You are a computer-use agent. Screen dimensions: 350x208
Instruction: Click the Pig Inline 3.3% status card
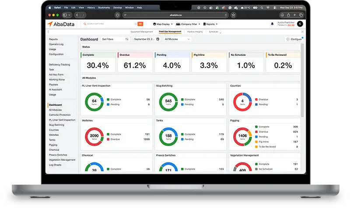[209, 62]
